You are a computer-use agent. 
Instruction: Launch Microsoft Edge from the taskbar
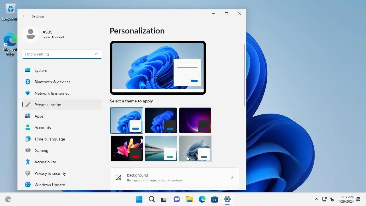(202, 199)
